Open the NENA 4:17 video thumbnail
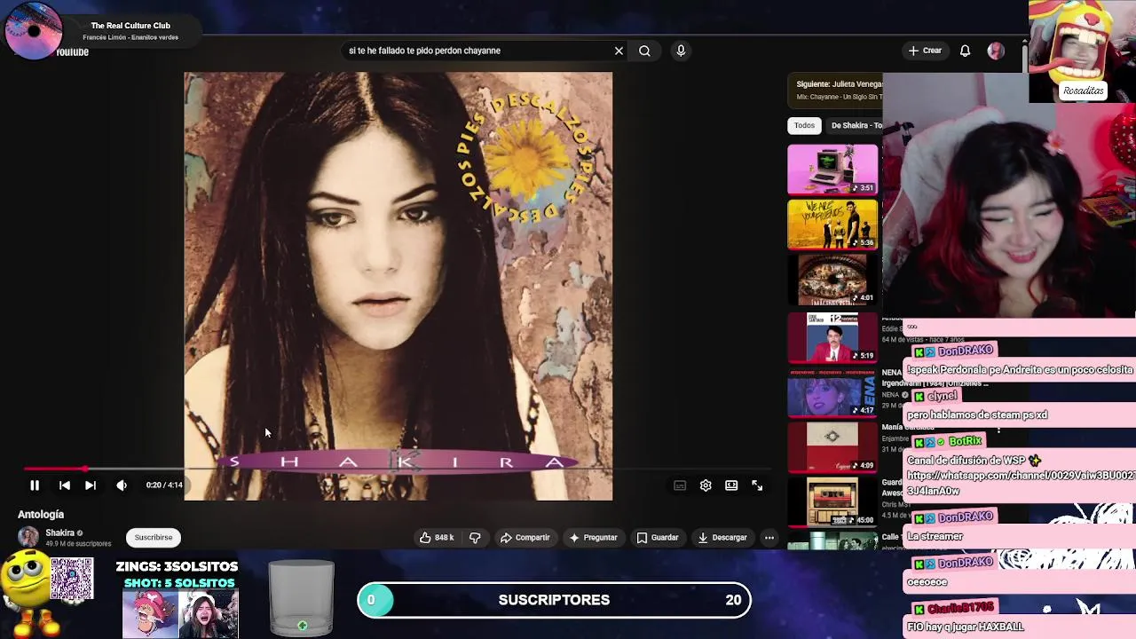 (832, 391)
